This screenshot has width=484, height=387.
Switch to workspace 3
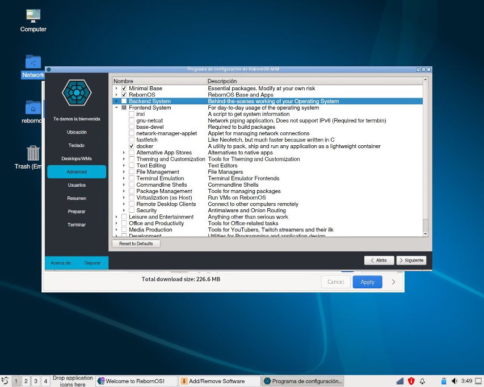[36, 381]
